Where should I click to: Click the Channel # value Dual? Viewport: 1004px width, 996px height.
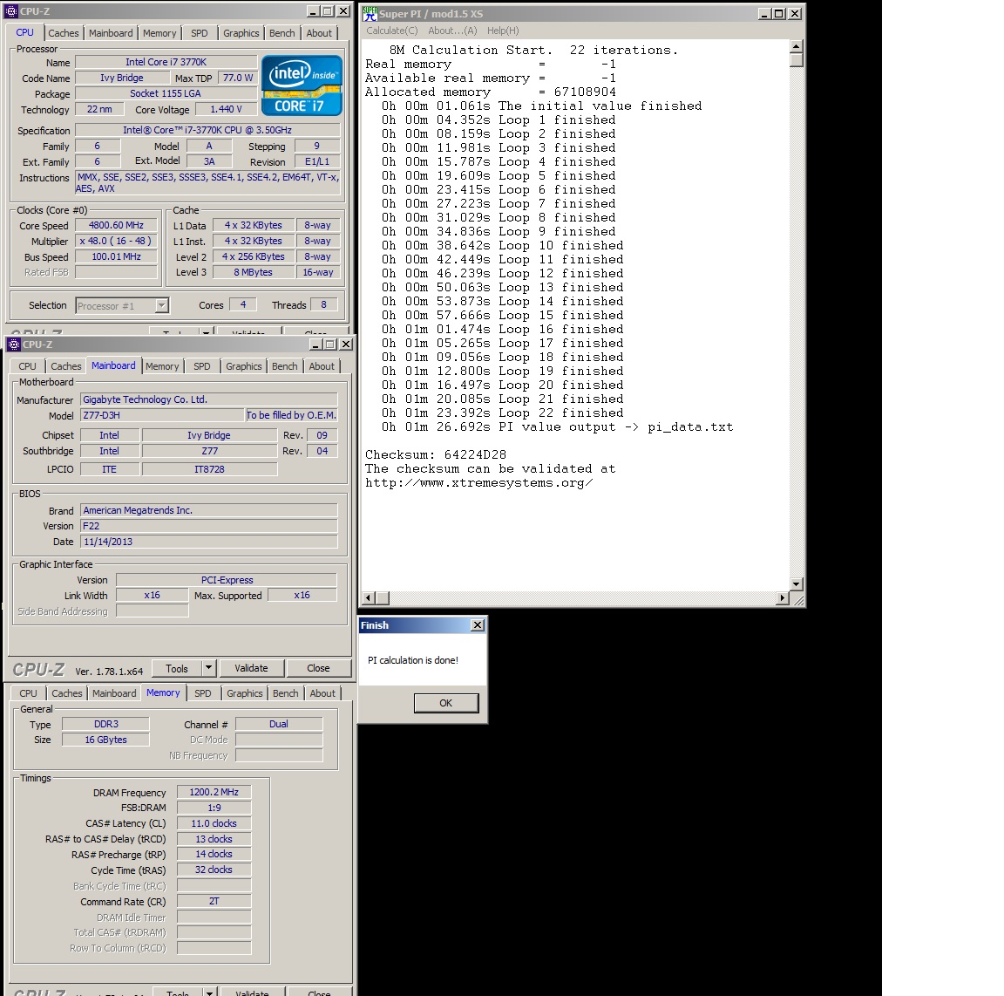279,724
